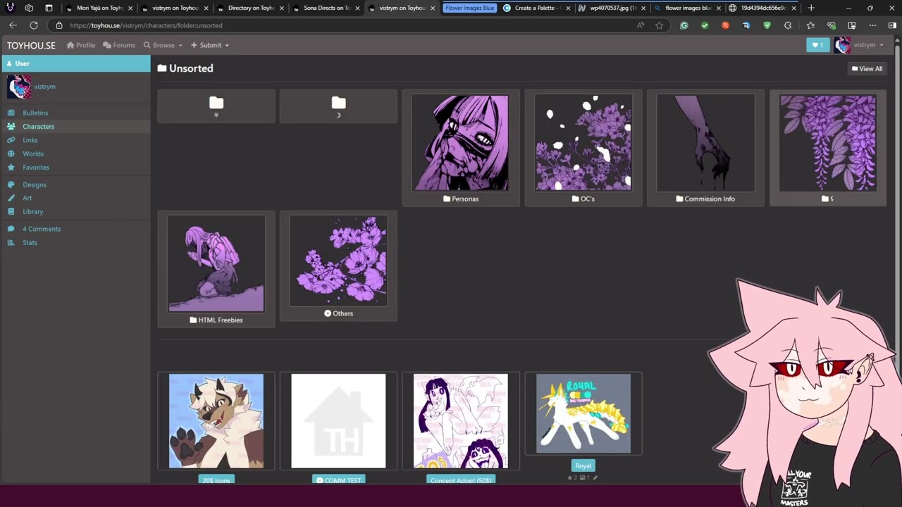This screenshot has height=507, width=902.
Task: Switch to wp4070537.jpg tab
Action: (x=611, y=8)
